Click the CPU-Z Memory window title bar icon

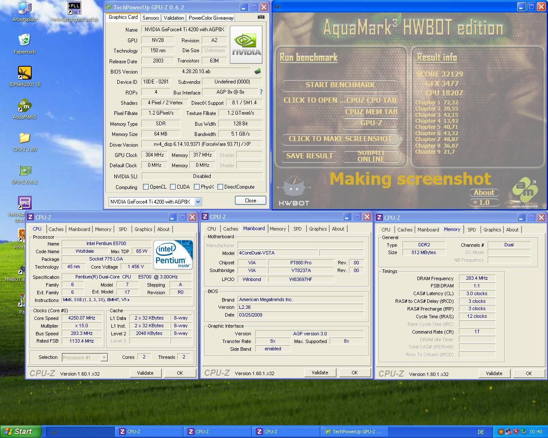point(379,218)
